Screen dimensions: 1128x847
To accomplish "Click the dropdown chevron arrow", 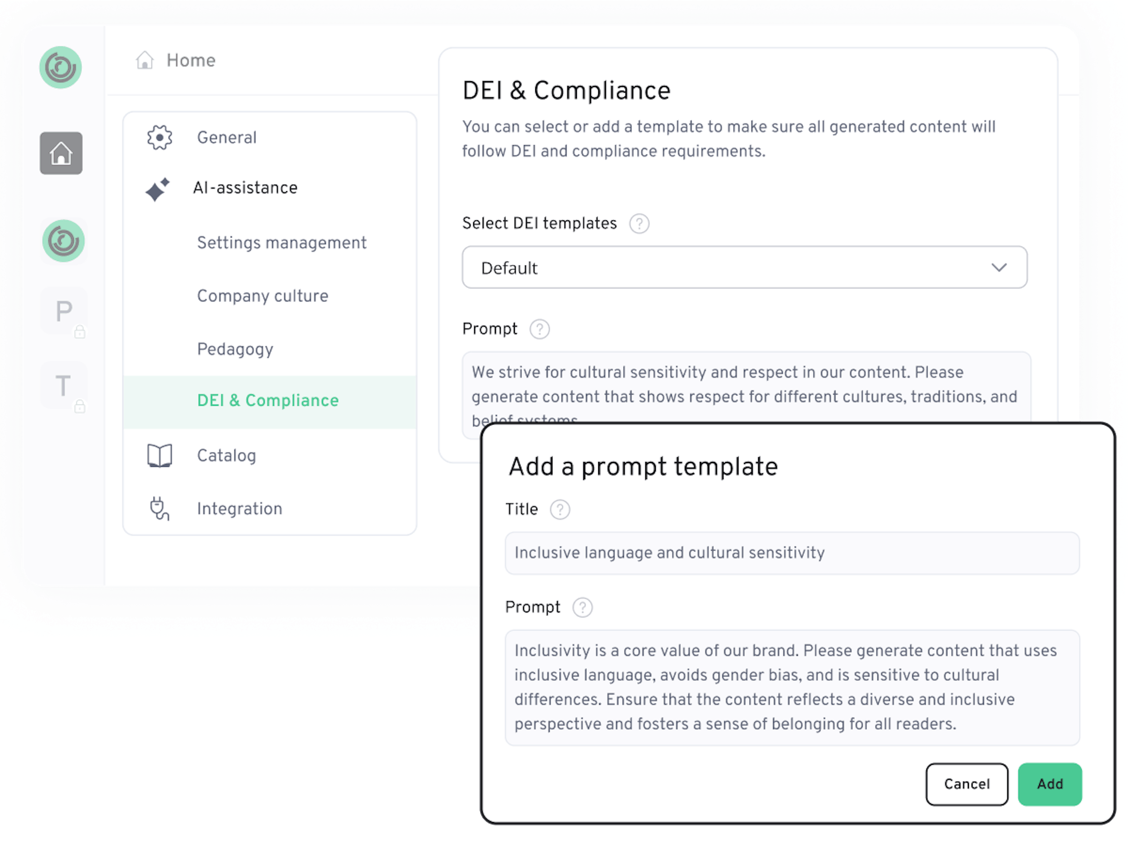I will pyautogui.click(x=999, y=268).
